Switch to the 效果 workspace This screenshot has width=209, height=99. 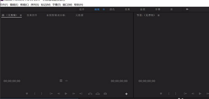point(127,9)
